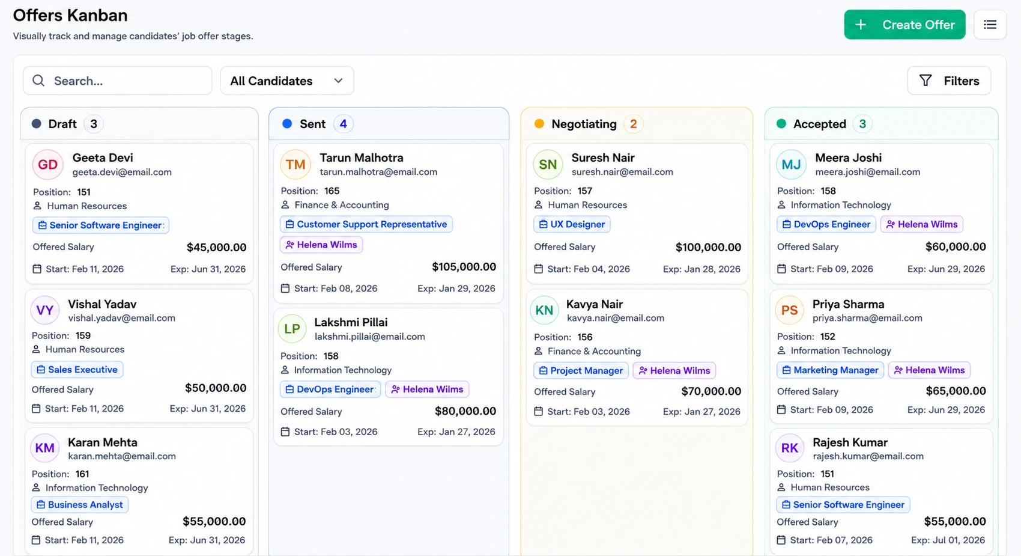
Task: Click the KM avatar of Karan Mehta
Action: 45,448
